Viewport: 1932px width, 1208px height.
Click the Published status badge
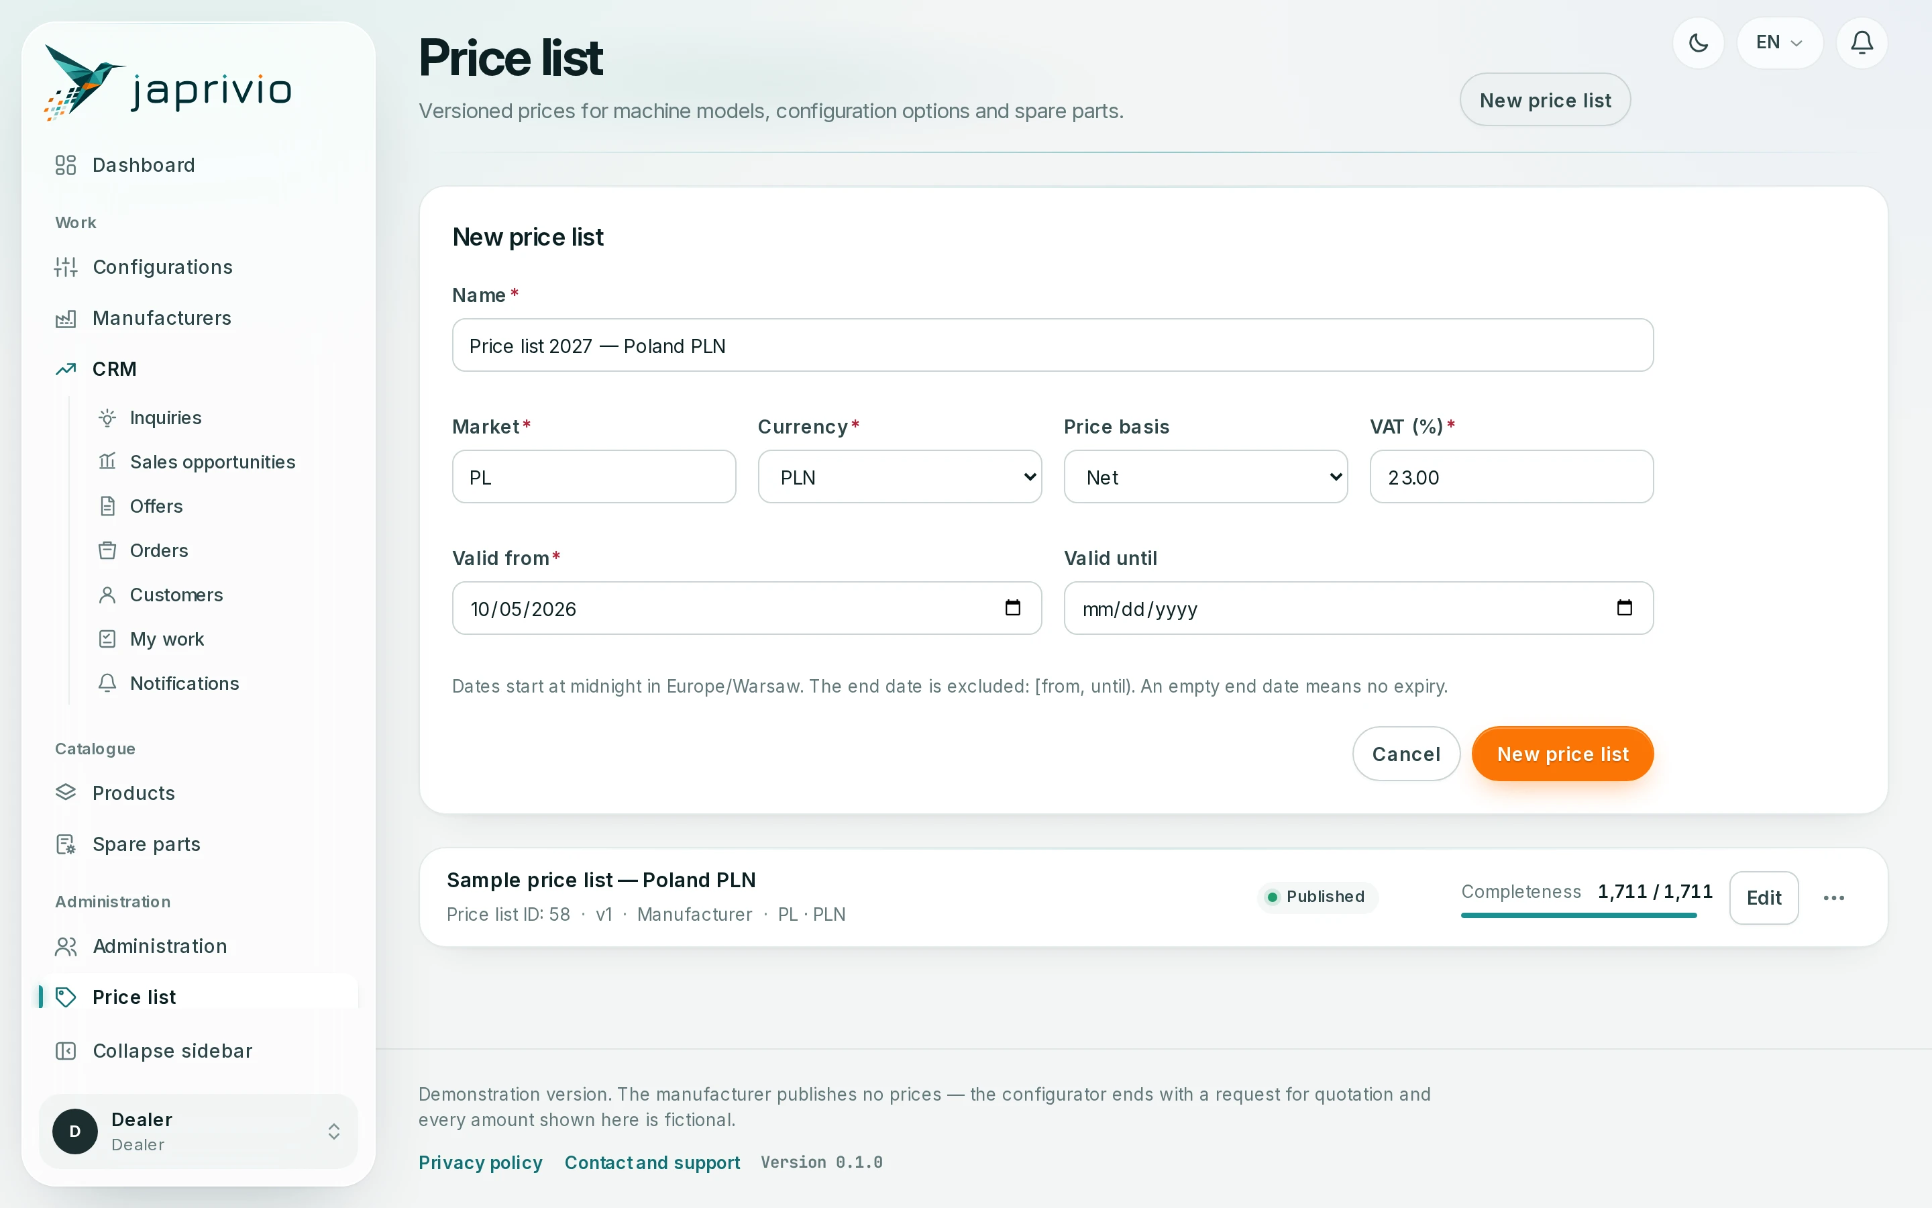tap(1318, 897)
